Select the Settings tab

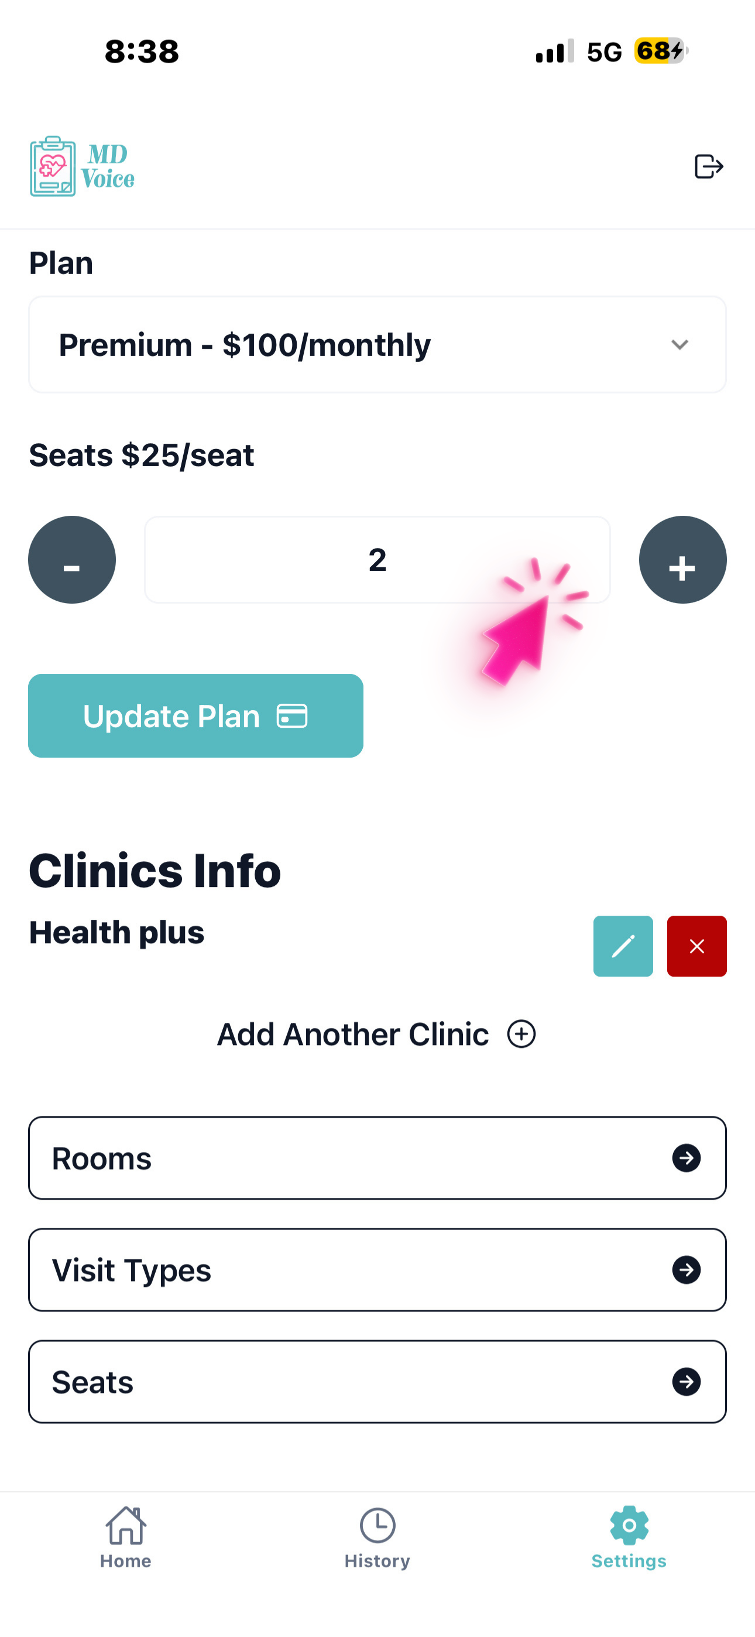pyautogui.click(x=629, y=1538)
